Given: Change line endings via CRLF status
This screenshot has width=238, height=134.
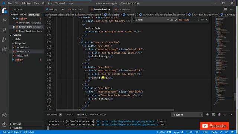Looking at the screenshot, I should click(x=197, y=132).
